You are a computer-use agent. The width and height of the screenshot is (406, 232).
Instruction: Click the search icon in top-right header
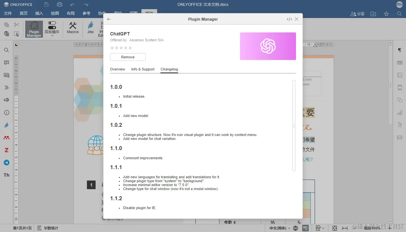[x=399, y=14]
